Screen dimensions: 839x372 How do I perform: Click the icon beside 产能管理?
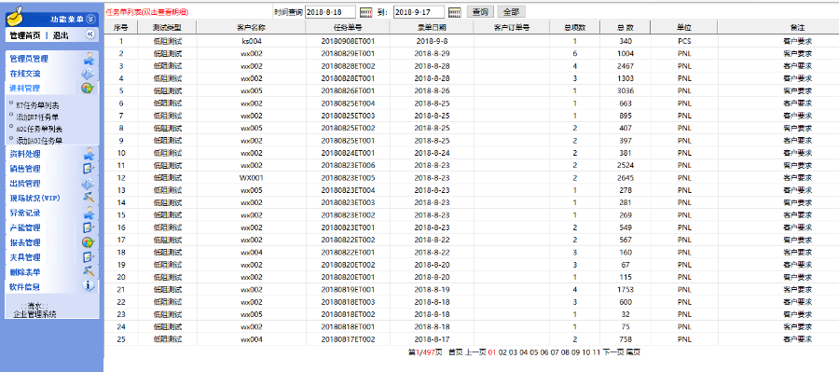pyautogui.click(x=89, y=227)
